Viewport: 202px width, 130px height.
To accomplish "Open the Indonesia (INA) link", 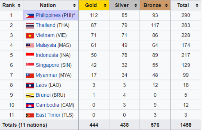I will coord(47,55).
